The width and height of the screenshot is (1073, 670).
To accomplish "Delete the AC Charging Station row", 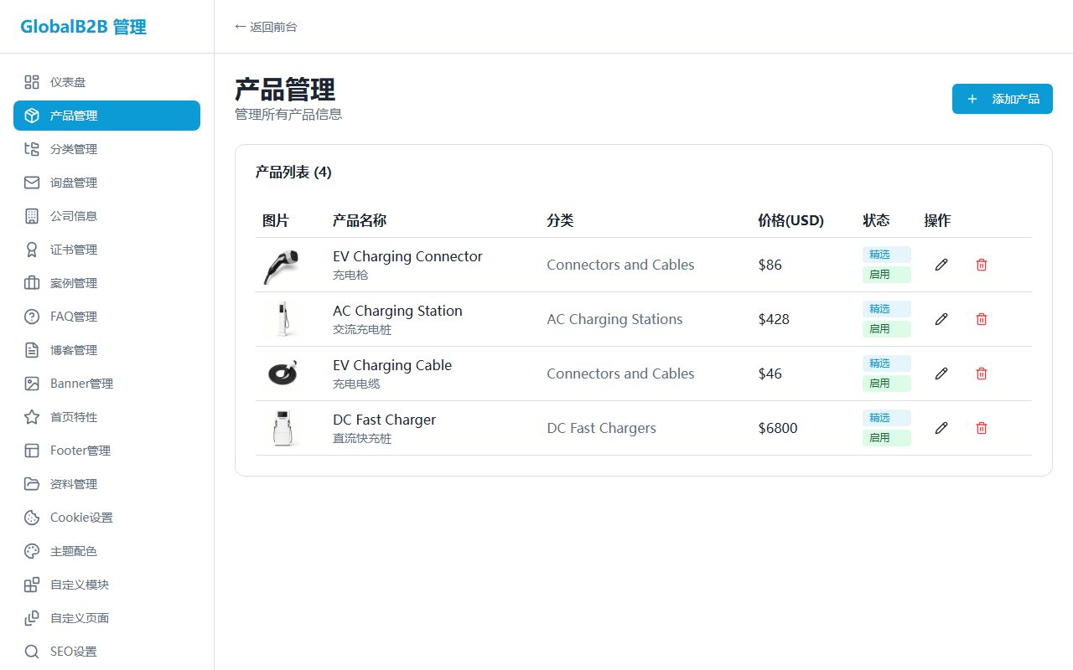I will (x=982, y=319).
